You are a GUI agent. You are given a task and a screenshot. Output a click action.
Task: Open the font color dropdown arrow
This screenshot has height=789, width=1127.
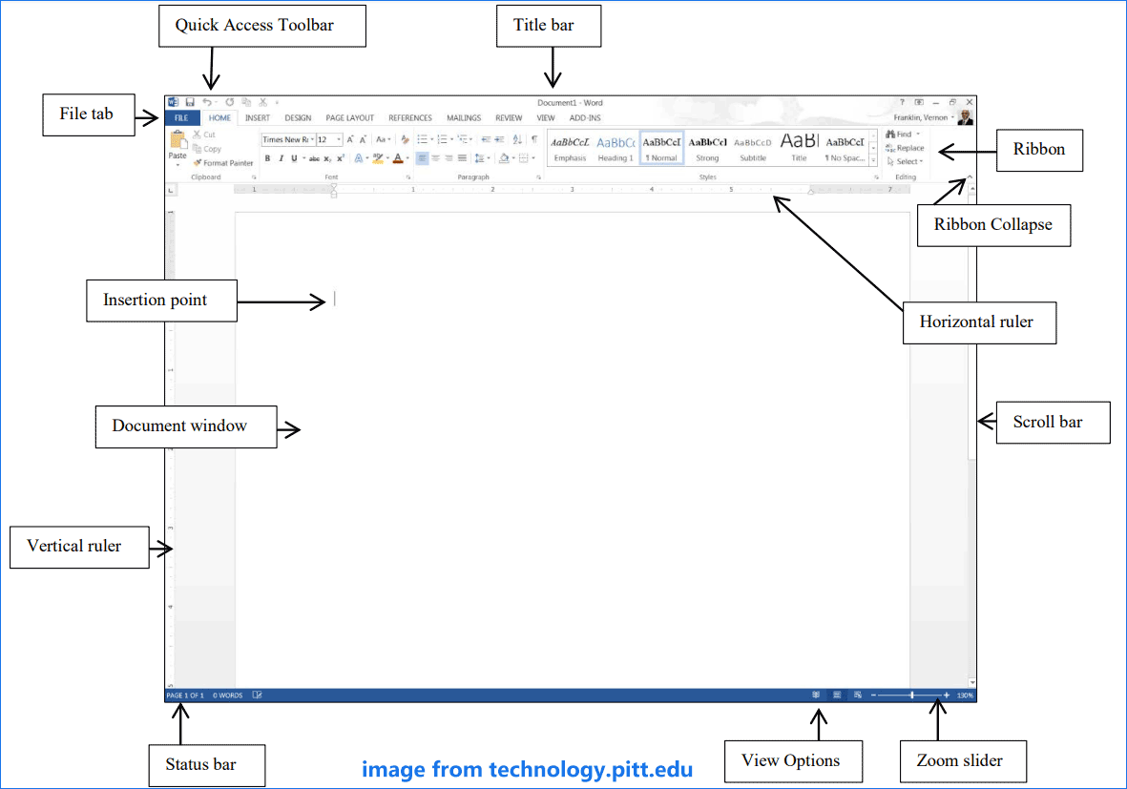click(406, 157)
